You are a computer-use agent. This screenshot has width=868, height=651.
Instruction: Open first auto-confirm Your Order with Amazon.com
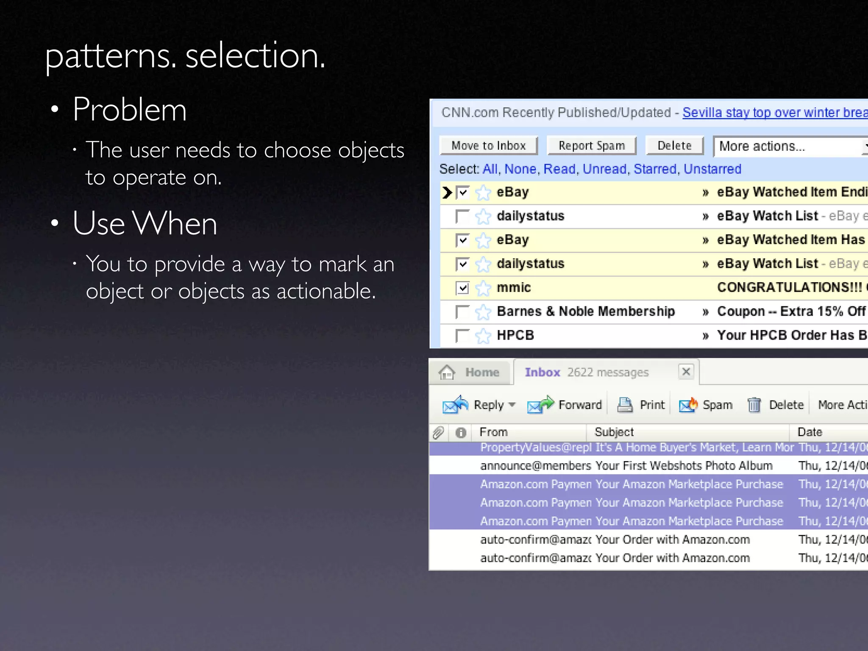[648, 540]
